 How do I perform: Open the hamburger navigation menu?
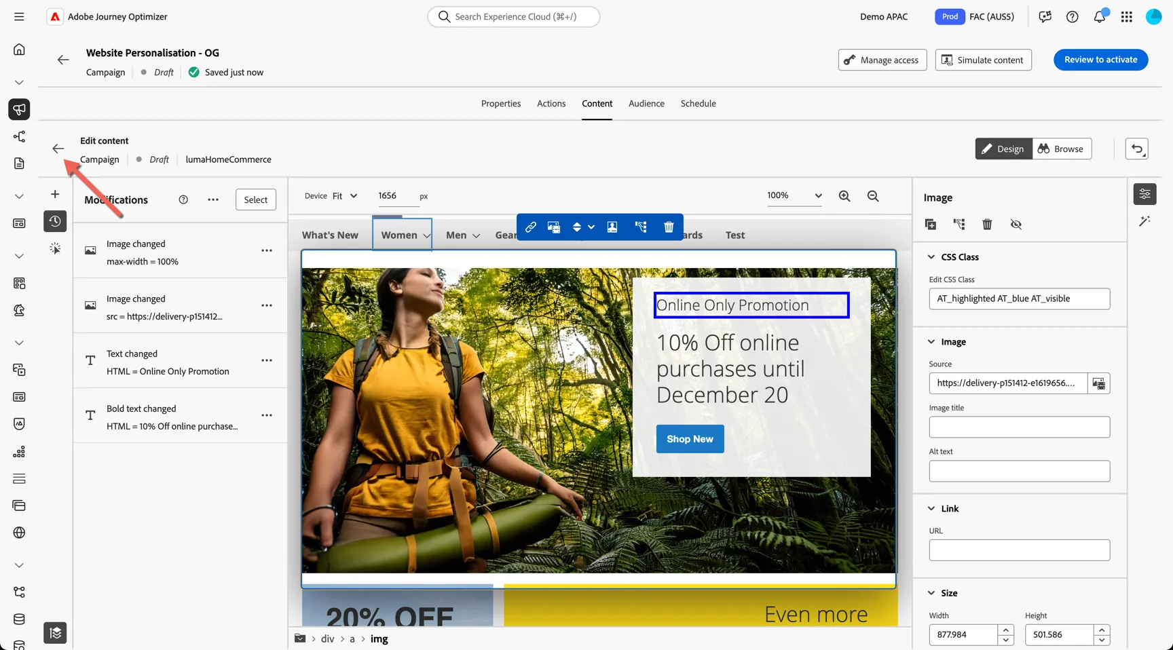pyautogui.click(x=19, y=16)
